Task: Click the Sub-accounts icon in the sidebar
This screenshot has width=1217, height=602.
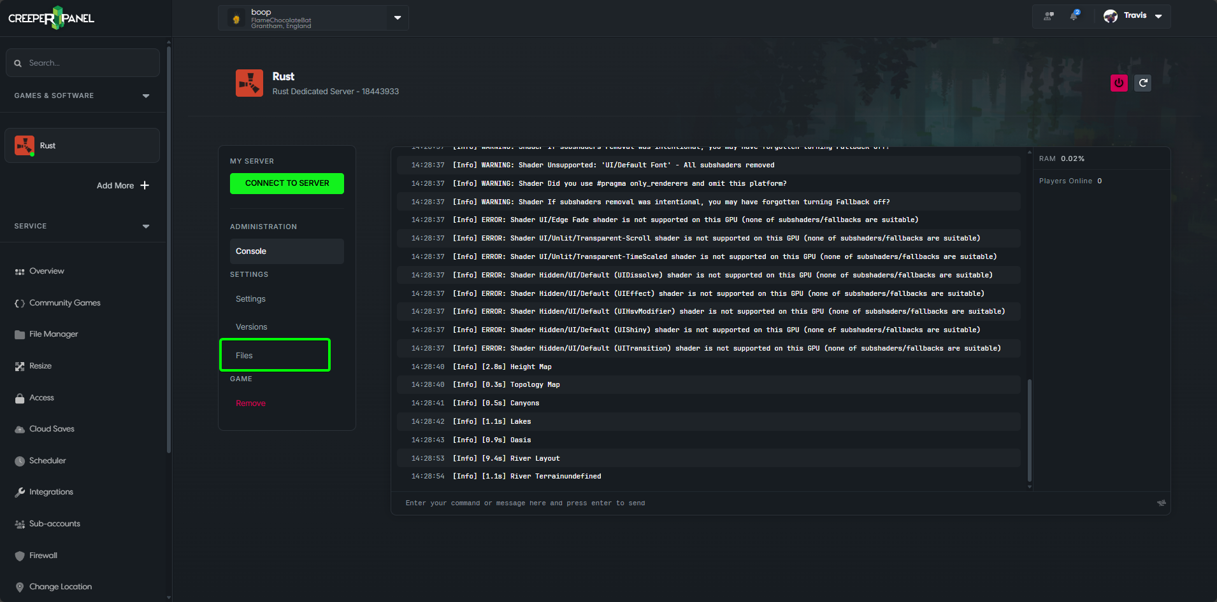Action: (x=20, y=523)
